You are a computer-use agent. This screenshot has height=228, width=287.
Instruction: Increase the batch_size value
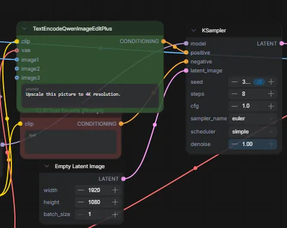pos(115,214)
